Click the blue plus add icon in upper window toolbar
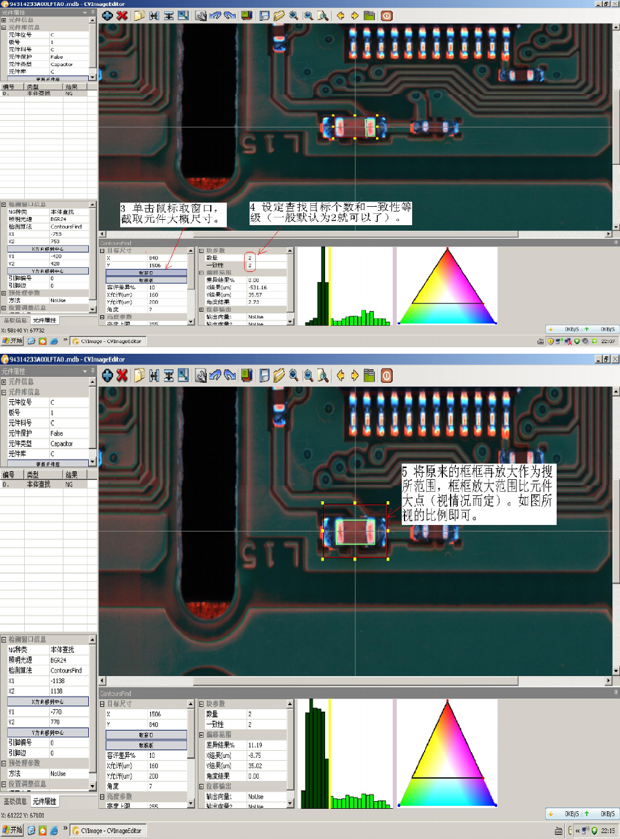 pyautogui.click(x=107, y=15)
